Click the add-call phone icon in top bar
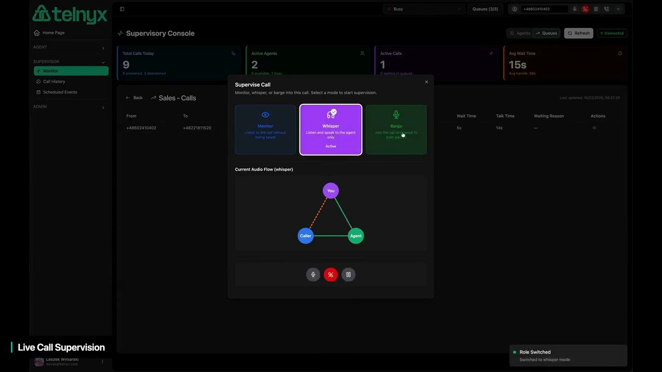 (607, 9)
